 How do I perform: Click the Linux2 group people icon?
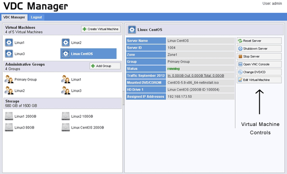click(9, 90)
